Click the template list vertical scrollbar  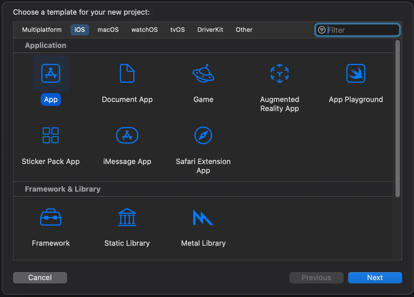coord(398,119)
